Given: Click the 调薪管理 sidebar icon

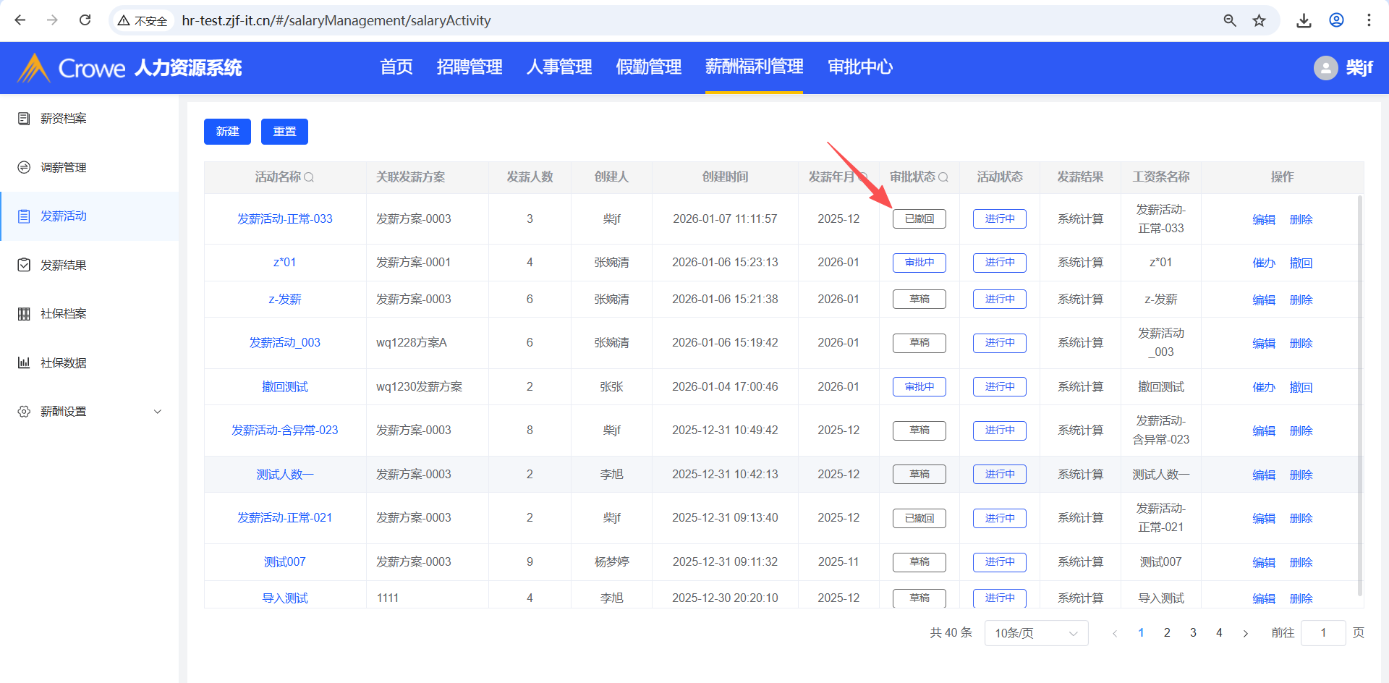Looking at the screenshot, I should (24, 168).
